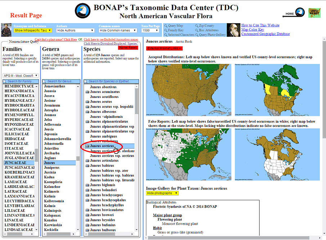
Task: Open Hide photographs dropdown
Action: pyautogui.click(x=162, y=193)
